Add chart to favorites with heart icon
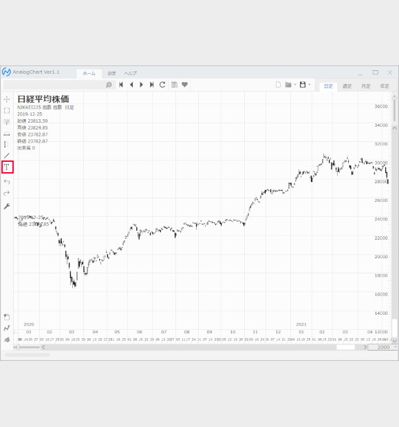The image size is (399, 427). [184, 85]
